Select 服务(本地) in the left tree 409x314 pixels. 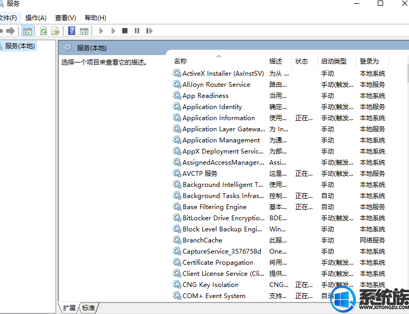tap(20, 46)
